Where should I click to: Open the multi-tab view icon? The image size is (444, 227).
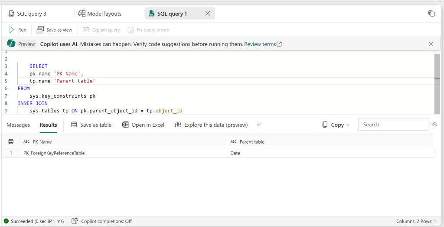click(x=431, y=13)
